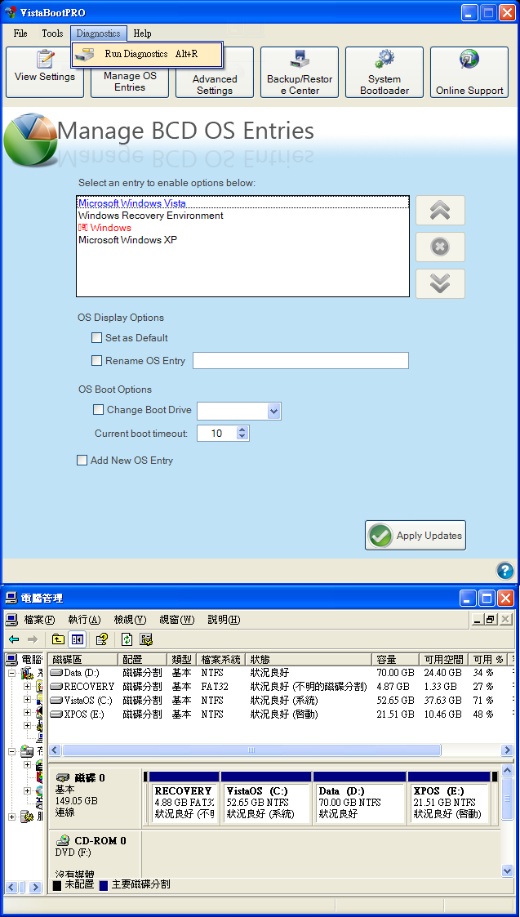Move selected entry down with double-chevron down button
This screenshot has height=917, width=520.
coord(441,283)
